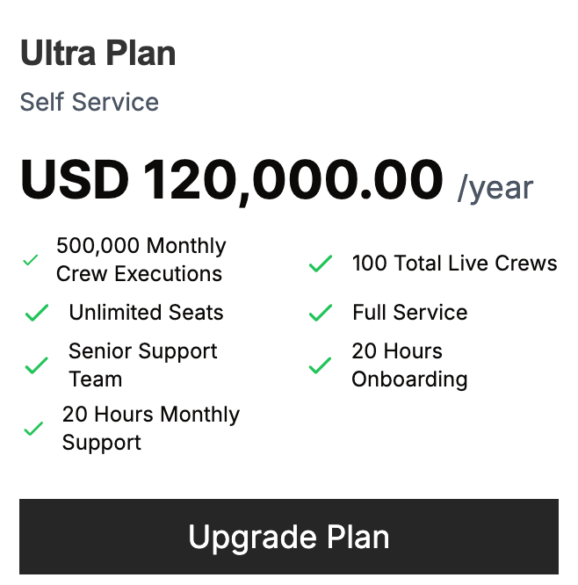Click the 100 Total Live Crews text
This screenshot has height=585, width=578.
[x=454, y=264]
